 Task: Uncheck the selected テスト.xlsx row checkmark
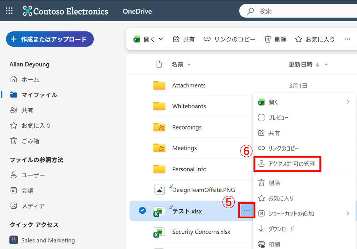point(142,210)
